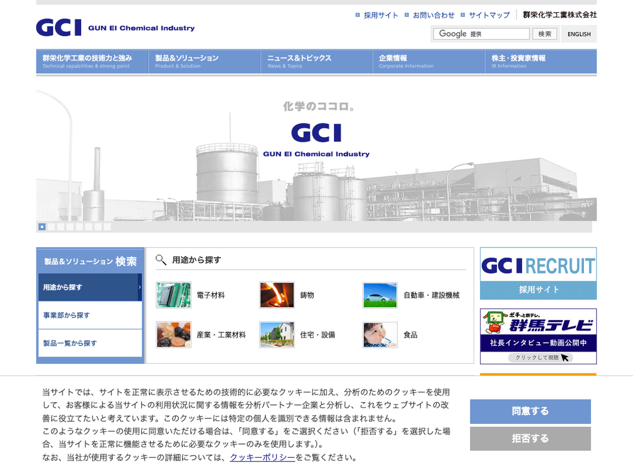Click the 食品 child drinking icon

tap(380, 334)
